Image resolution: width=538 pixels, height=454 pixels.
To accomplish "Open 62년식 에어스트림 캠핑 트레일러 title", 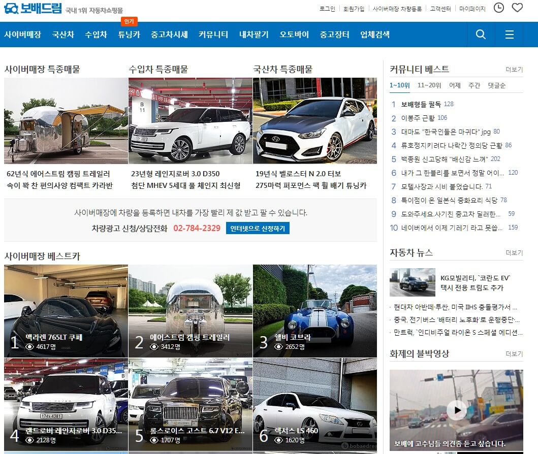I will [x=58, y=174].
